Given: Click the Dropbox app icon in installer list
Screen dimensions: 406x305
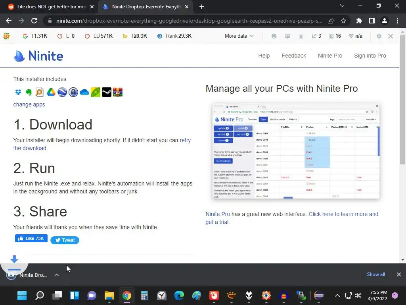Looking at the screenshot, I should [18, 92].
